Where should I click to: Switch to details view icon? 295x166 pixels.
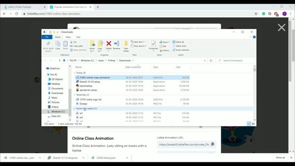click(x=249, y=124)
